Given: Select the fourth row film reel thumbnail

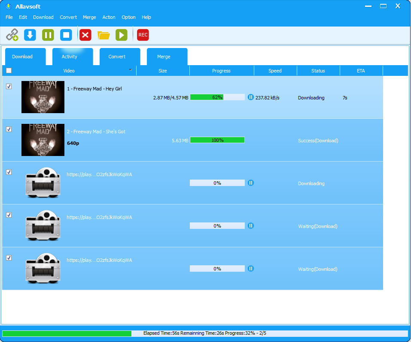Looking at the screenshot, I should (43, 225).
